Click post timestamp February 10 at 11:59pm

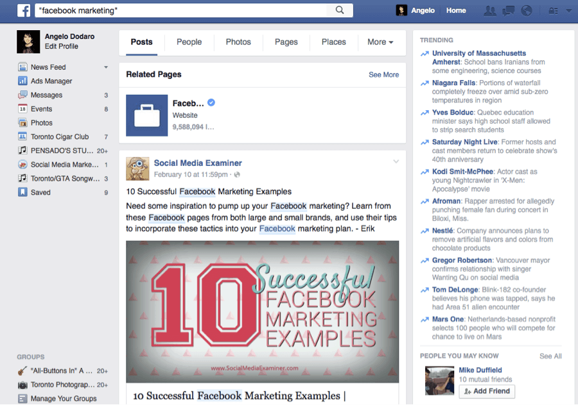pyautogui.click(x=191, y=174)
